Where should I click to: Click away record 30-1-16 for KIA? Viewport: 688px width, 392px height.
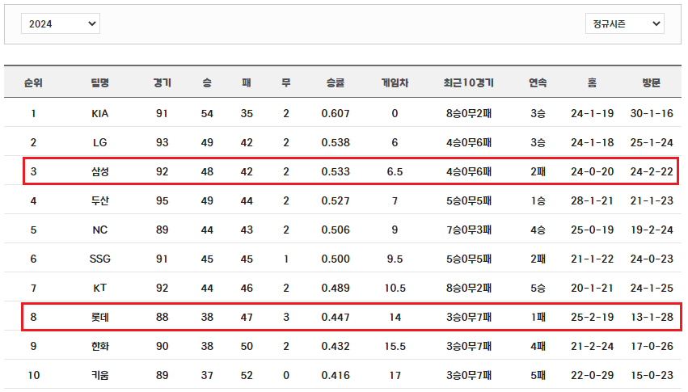652,114
